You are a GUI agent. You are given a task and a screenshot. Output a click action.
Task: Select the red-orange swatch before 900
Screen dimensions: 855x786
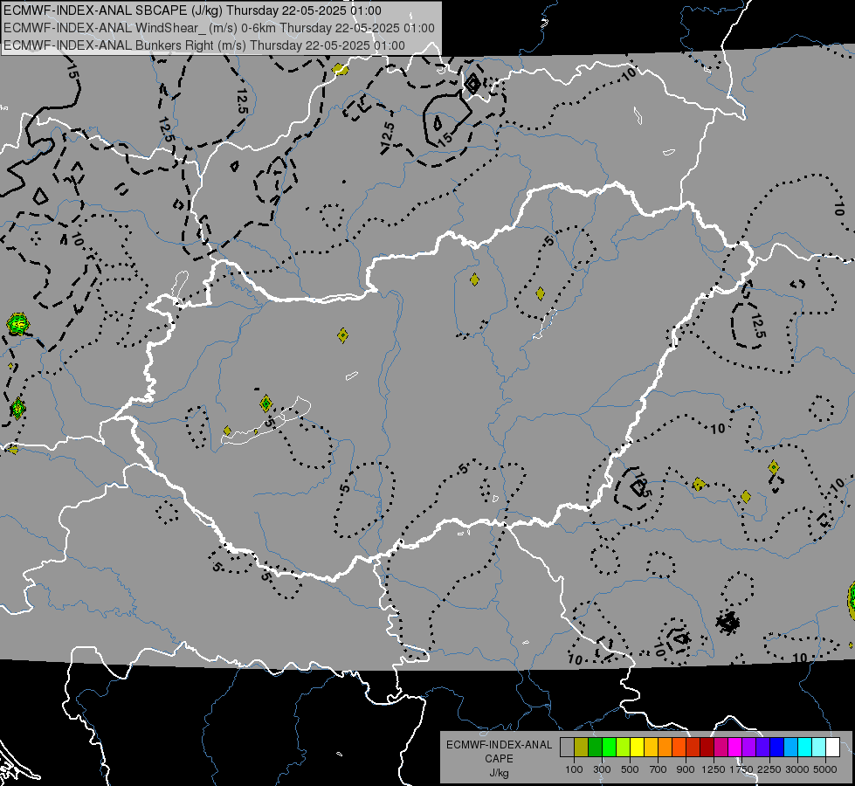pyautogui.click(x=679, y=748)
